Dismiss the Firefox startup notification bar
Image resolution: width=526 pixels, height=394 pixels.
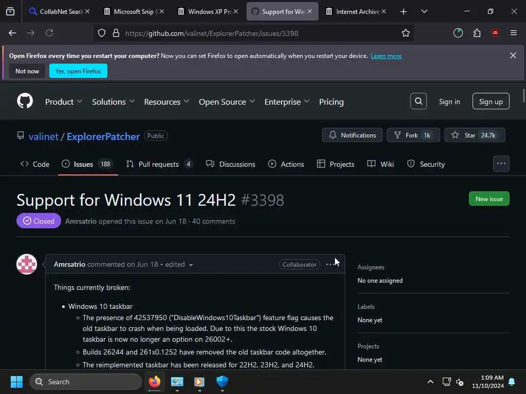click(x=513, y=55)
